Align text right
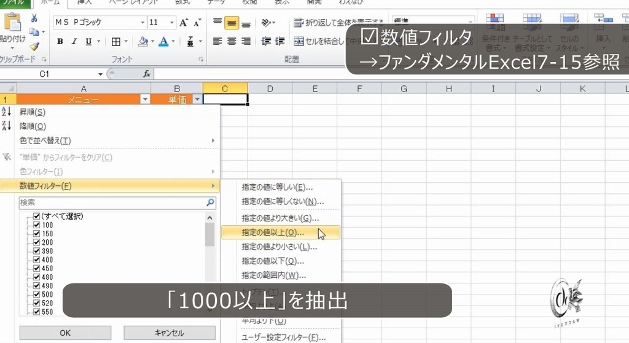629x343 pixels. pos(246,41)
